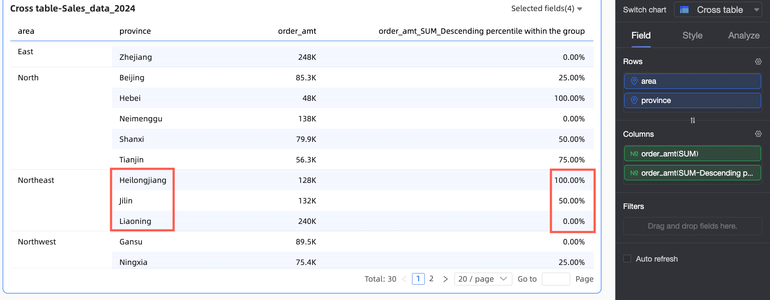Click the 85.3K order amount value
Image resolution: width=770 pixels, height=300 pixels.
306,78
